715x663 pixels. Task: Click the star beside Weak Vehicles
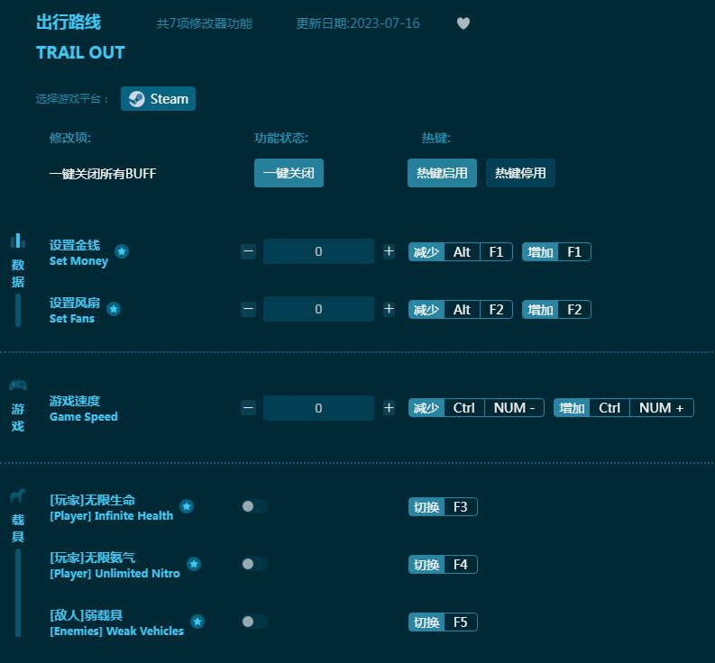click(x=197, y=622)
